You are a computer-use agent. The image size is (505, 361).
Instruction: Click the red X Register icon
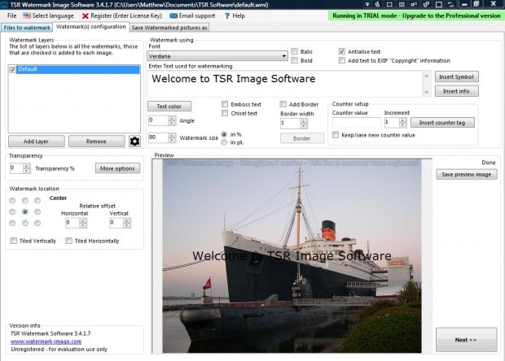[85, 15]
